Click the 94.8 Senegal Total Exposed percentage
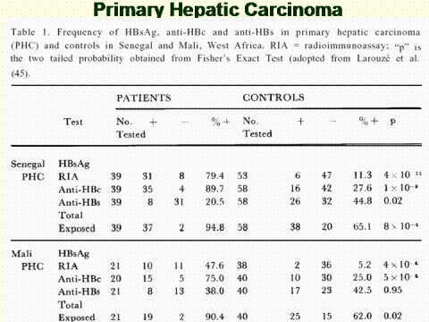This screenshot has width=429, height=322. coord(214,227)
